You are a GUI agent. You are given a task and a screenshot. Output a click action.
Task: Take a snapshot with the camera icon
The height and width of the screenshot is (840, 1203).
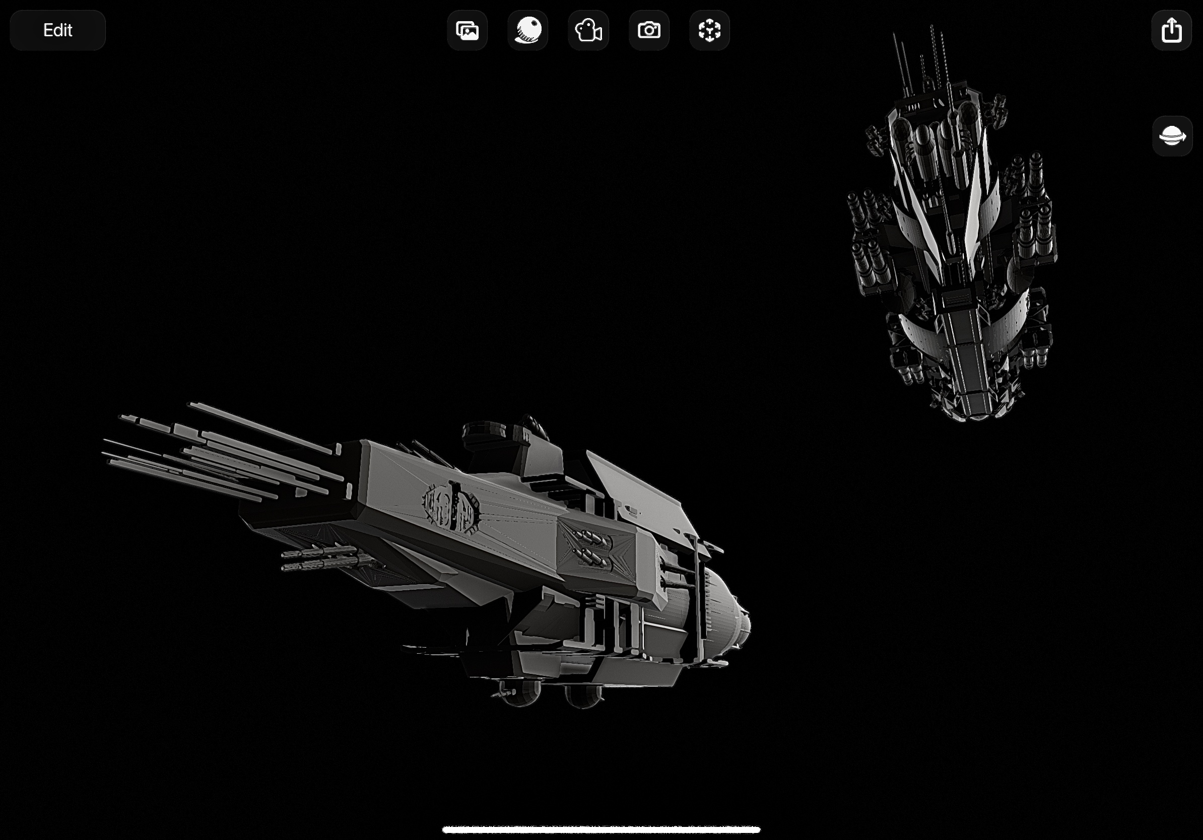(649, 30)
